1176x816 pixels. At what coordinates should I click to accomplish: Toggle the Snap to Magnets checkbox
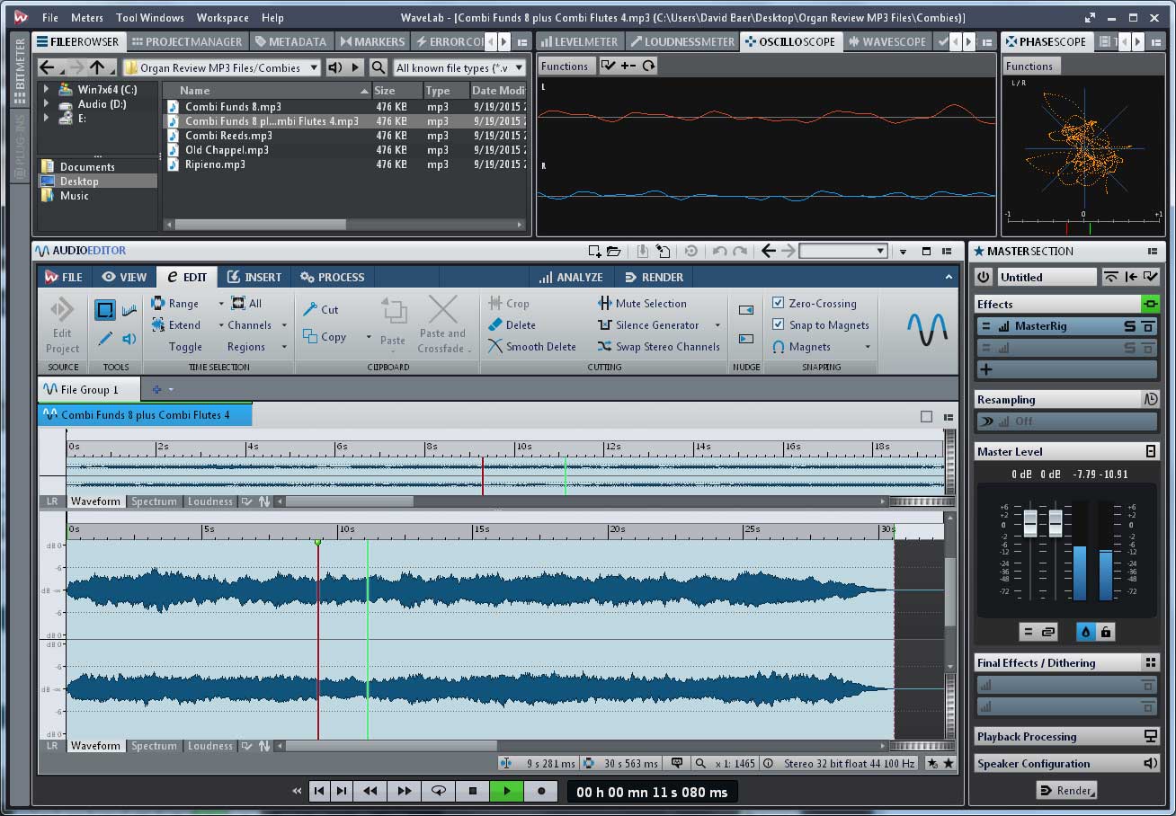pos(779,325)
